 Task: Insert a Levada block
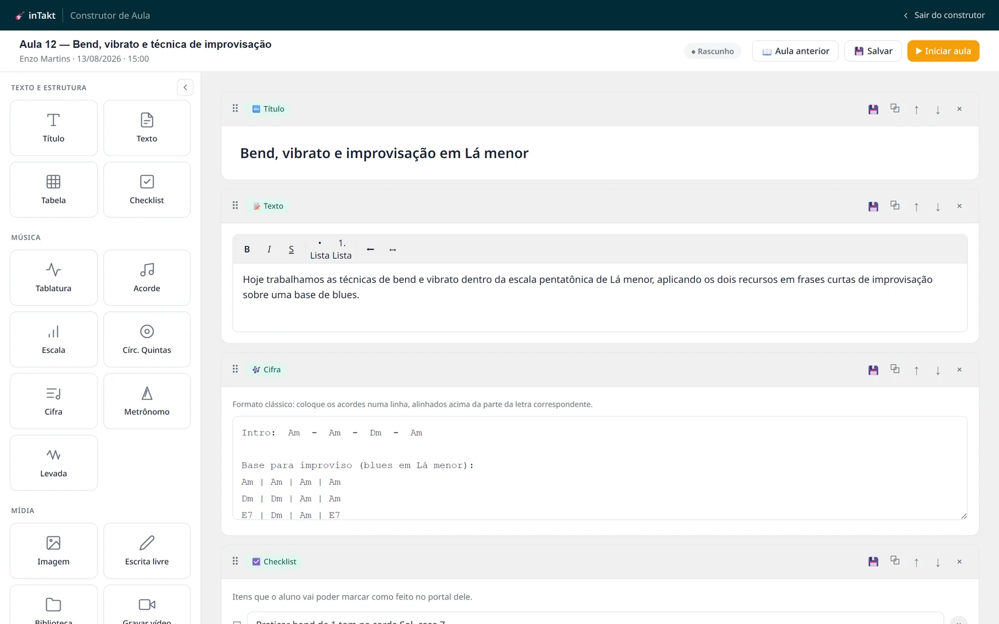point(53,463)
